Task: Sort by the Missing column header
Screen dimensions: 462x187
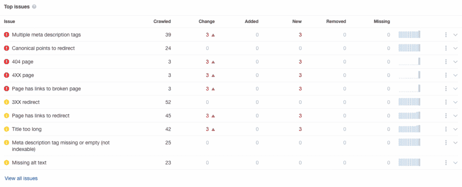Action: pyautogui.click(x=382, y=22)
